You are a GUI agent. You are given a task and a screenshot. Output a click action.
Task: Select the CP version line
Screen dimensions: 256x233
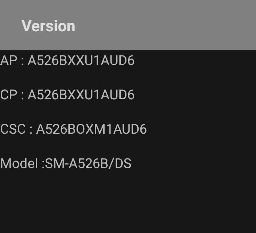[67, 95]
